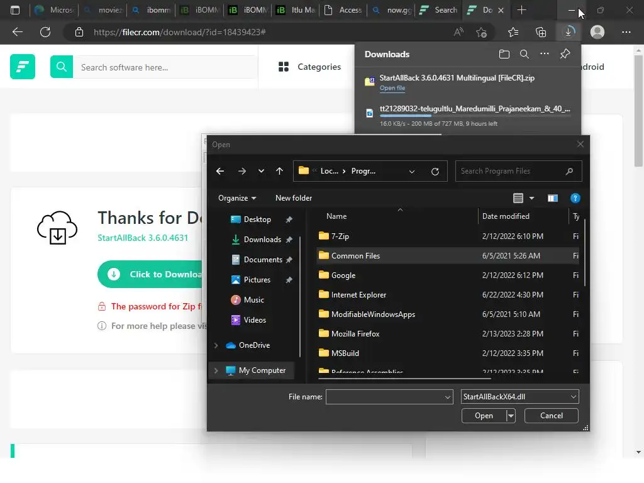644x483 pixels.
Task: Click the download progress bar of tt21289032 file
Action: 475,116
